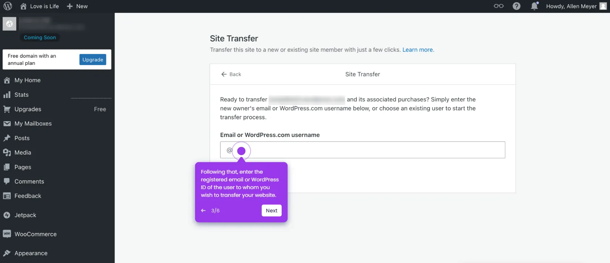Click the Free domain with an annual plan text

coord(32,59)
